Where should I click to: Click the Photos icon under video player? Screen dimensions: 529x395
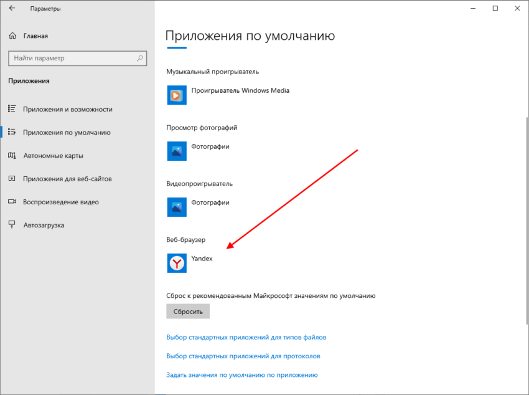[177, 207]
